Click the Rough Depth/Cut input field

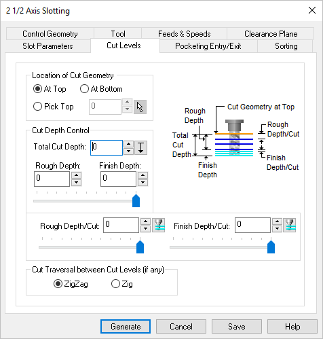tap(121, 225)
